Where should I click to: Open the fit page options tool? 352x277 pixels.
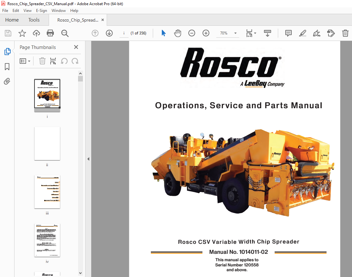(251, 33)
